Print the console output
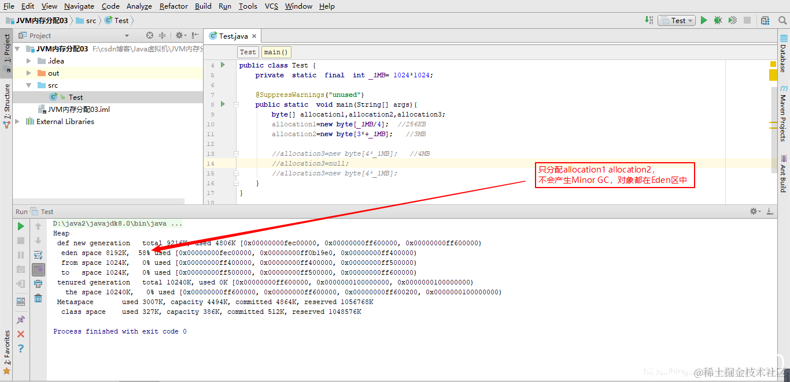Screen dimensions: 790x382 click(38, 284)
